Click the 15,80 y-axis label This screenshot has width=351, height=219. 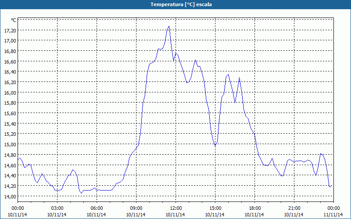(10, 103)
